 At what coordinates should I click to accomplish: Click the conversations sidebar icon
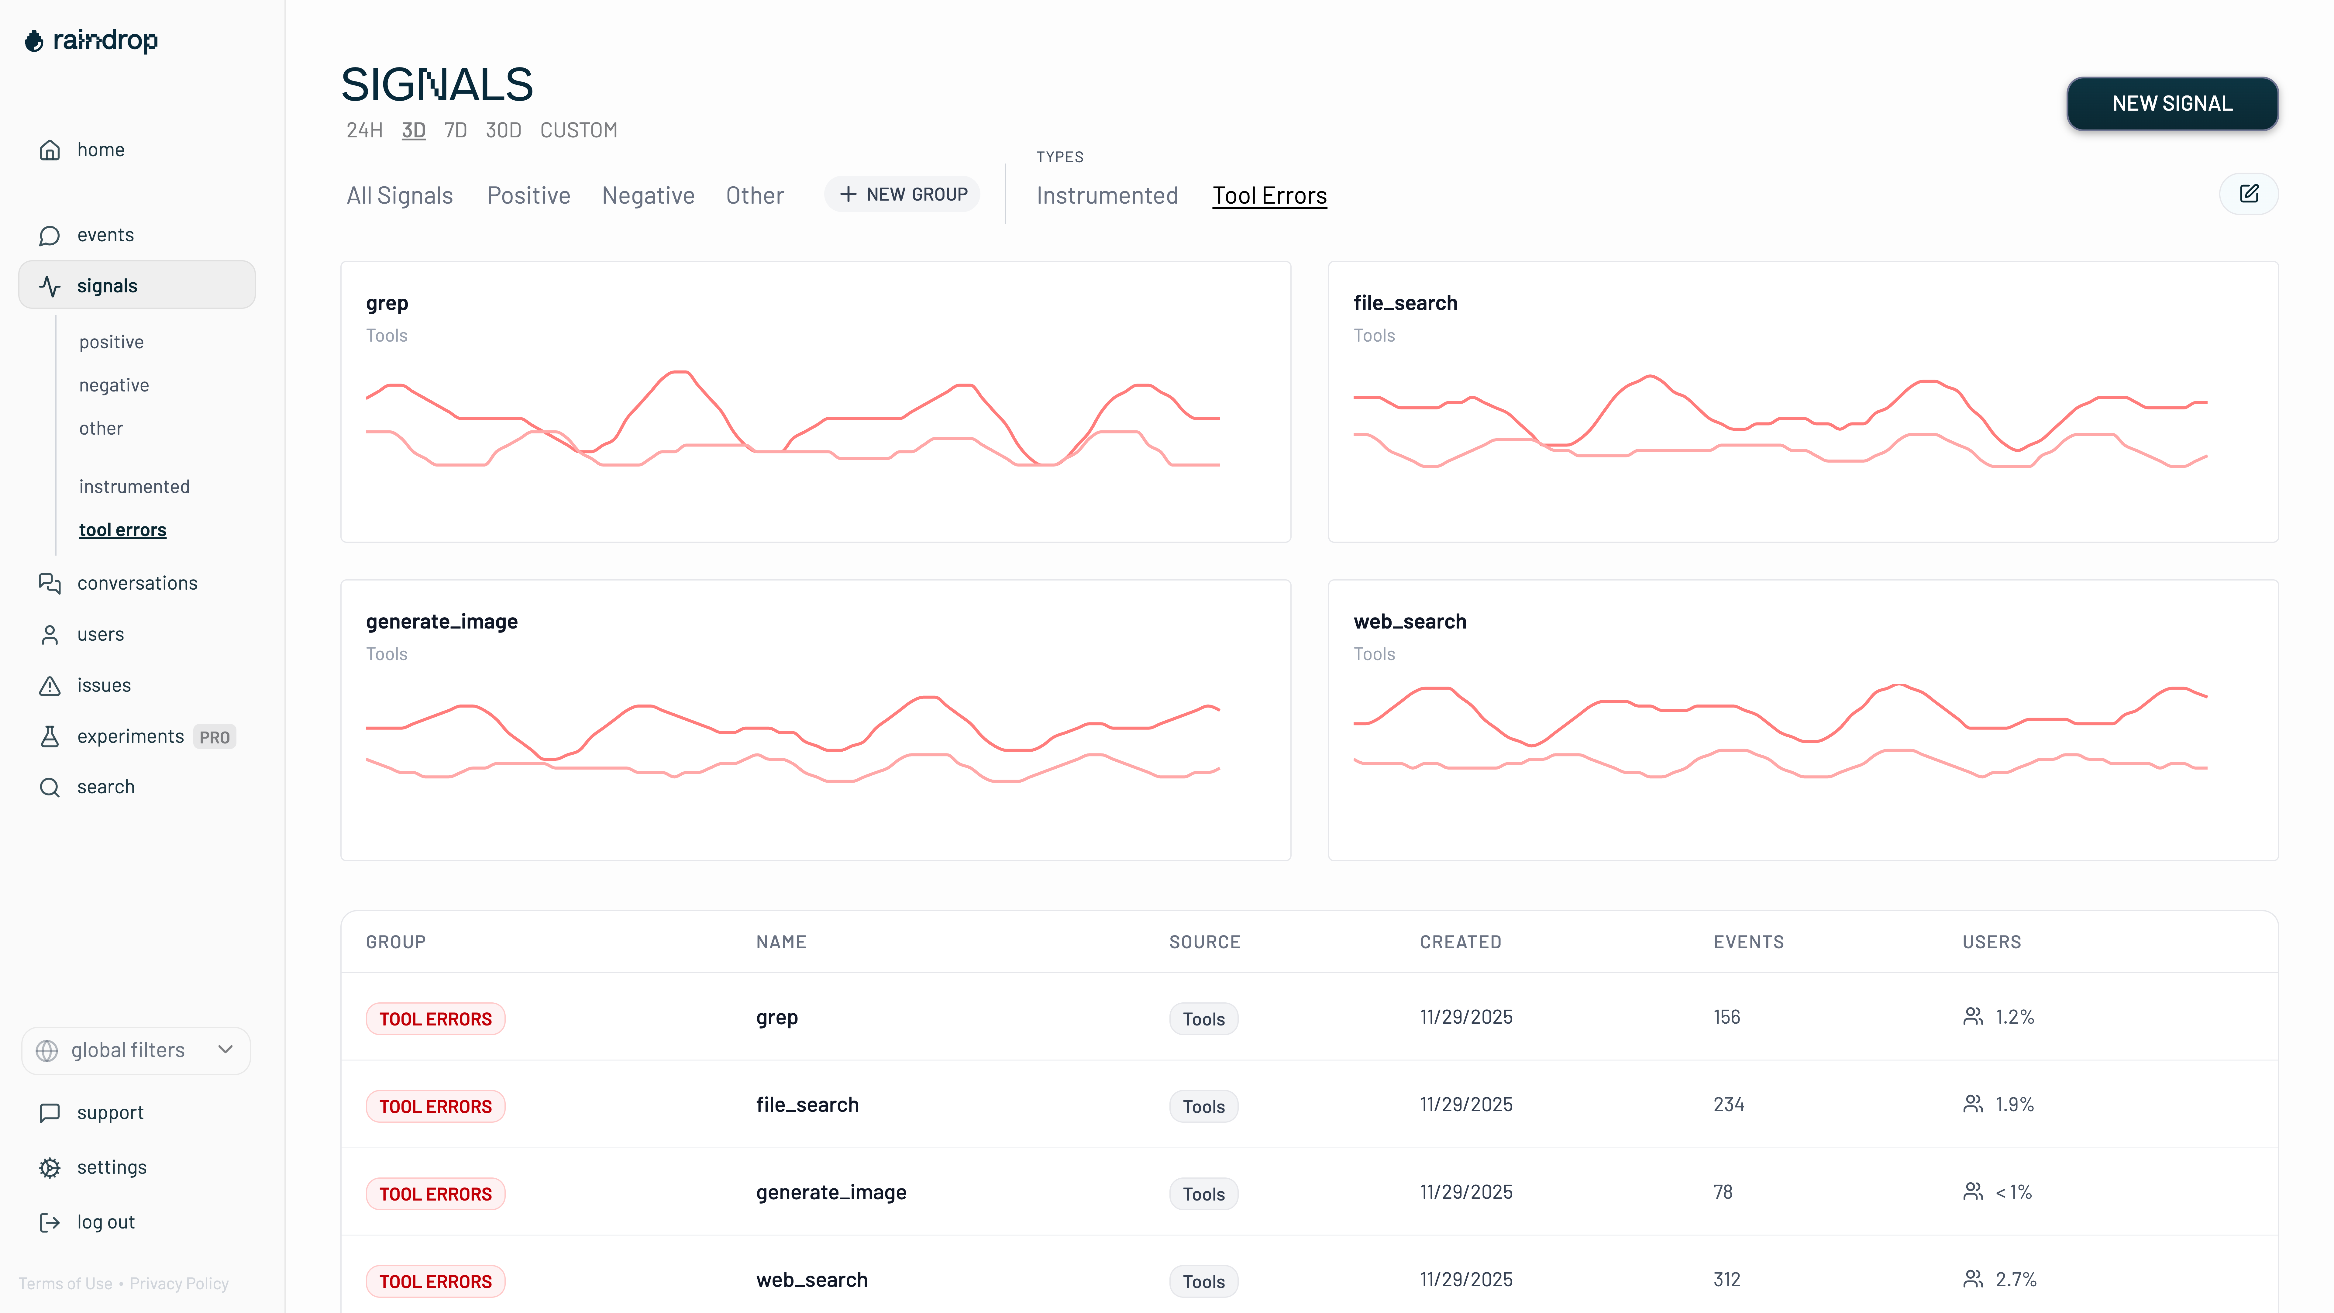coord(50,584)
